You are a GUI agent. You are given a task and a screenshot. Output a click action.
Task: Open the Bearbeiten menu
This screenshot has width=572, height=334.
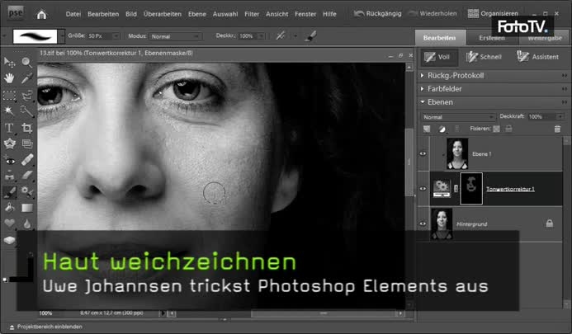tap(103, 14)
